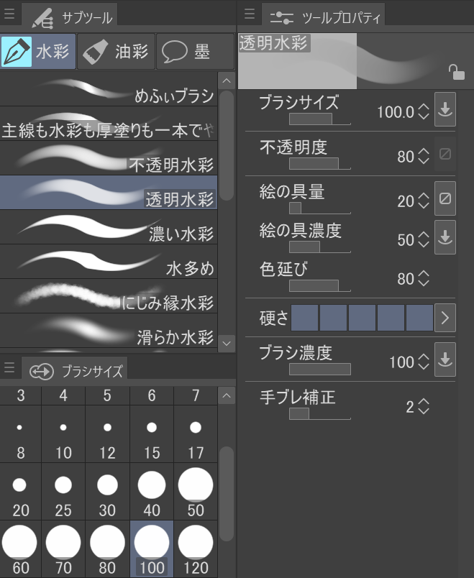Screen dimensions: 474x578
Task: Pick brush size preset 20
Action: 20,492
